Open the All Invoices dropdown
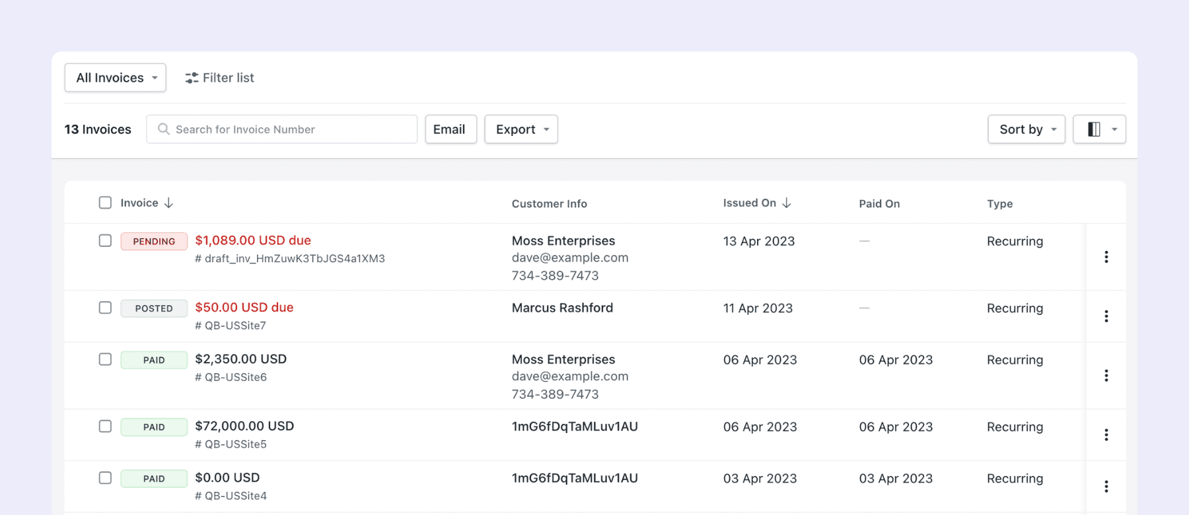Image resolution: width=1189 pixels, height=515 pixels. tap(116, 78)
